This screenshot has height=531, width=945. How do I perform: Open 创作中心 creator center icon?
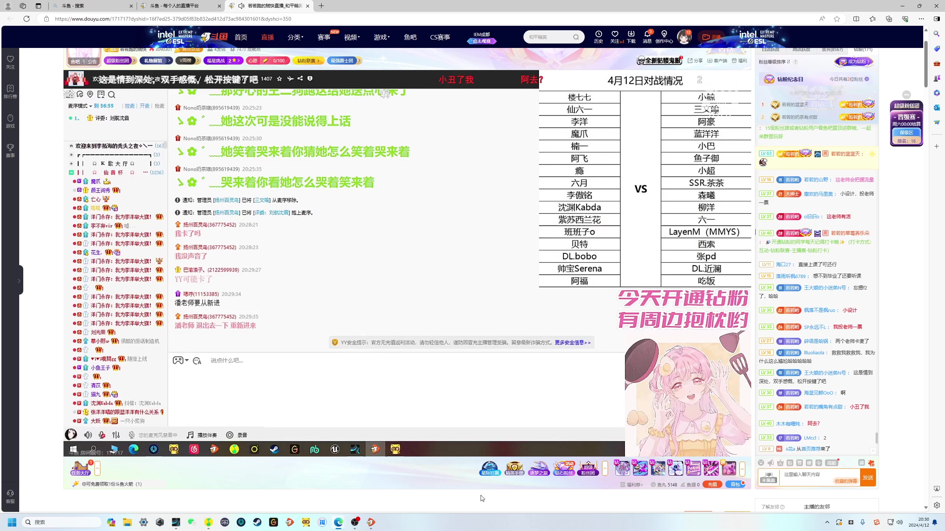pyautogui.click(x=664, y=37)
